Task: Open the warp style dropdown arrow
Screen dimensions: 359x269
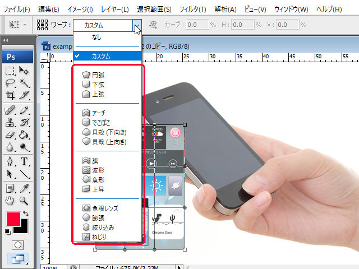Action: (137, 25)
